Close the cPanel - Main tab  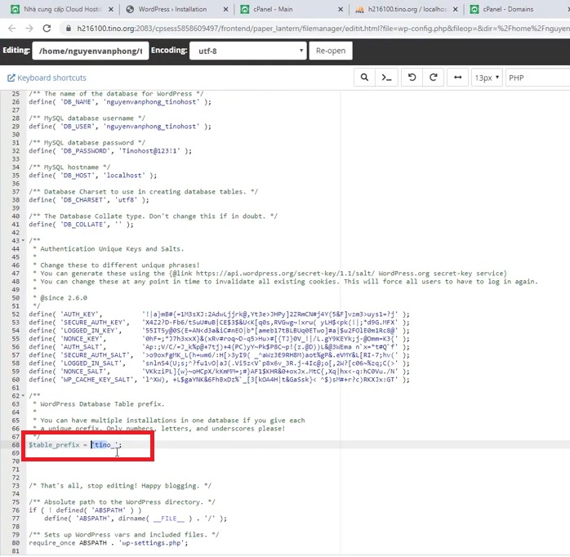tap(341, 10)
